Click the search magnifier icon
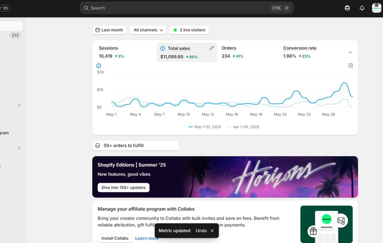Viewport: 383px width, 243px height. click(86, 8)
